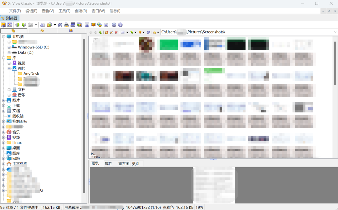Expand the Windows-SSD (C:) drive node
Image resolution: width=338 pixels, height=210 pixels.
9,47
